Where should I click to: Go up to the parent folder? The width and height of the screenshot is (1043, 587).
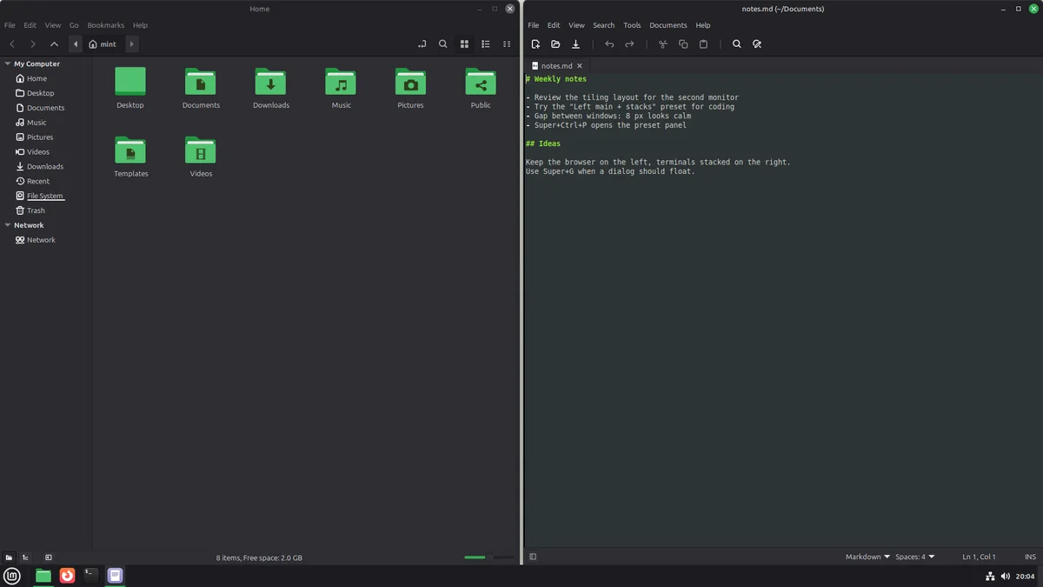pyautogui.click(x=54, y=44)
